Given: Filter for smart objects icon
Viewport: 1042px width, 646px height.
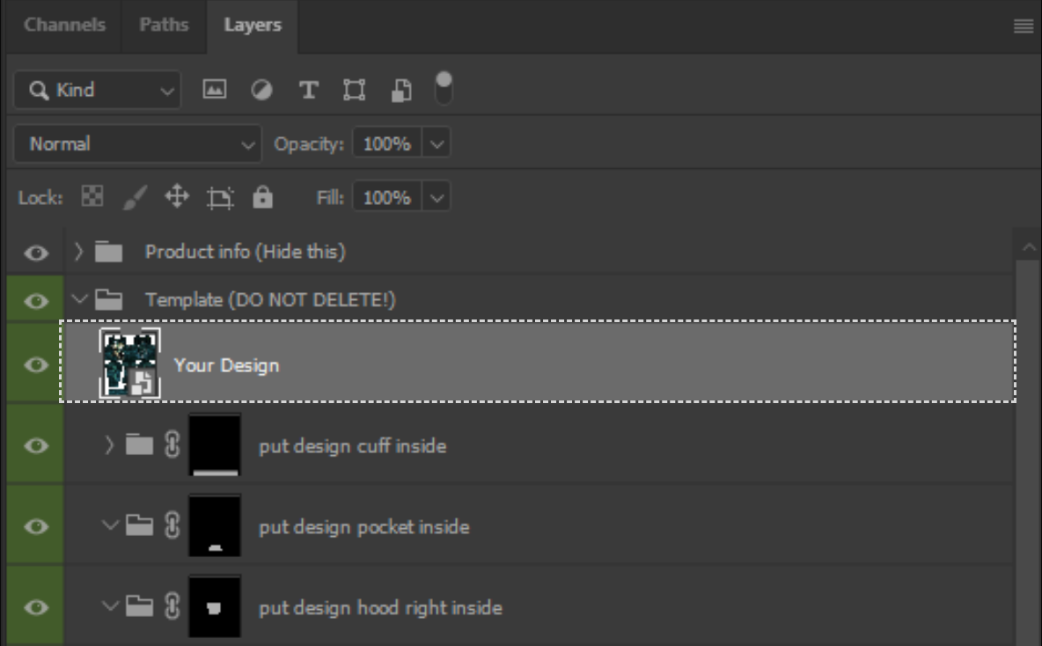Looking at the screenshot, I should point(401,90).
